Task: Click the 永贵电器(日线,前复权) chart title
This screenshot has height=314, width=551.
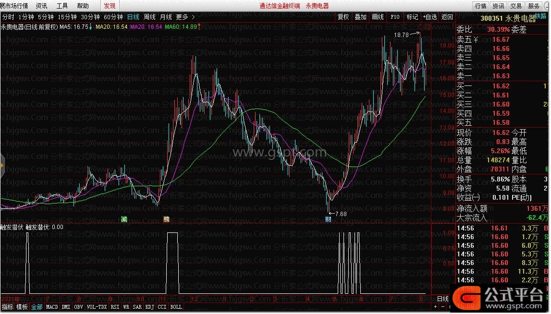Action: tap(29, 27)
